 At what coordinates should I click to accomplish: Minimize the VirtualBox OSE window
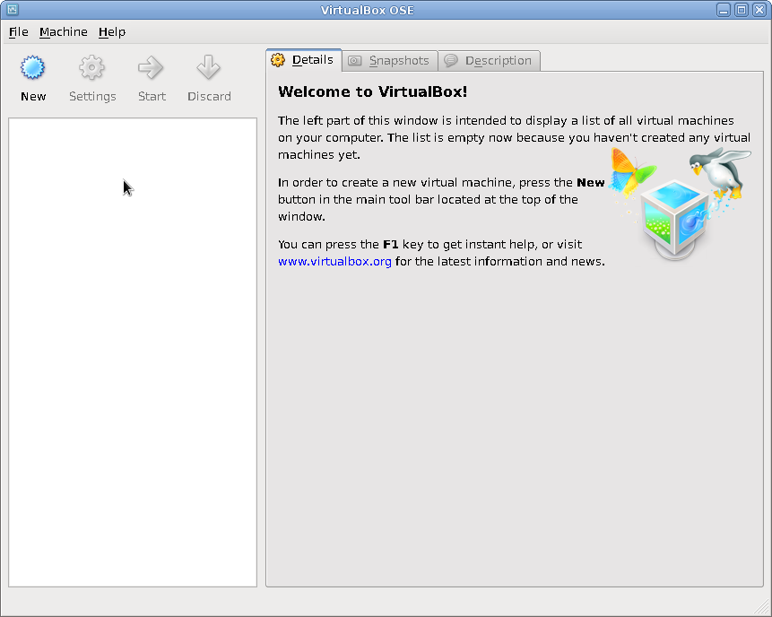[x=724, y=10]
